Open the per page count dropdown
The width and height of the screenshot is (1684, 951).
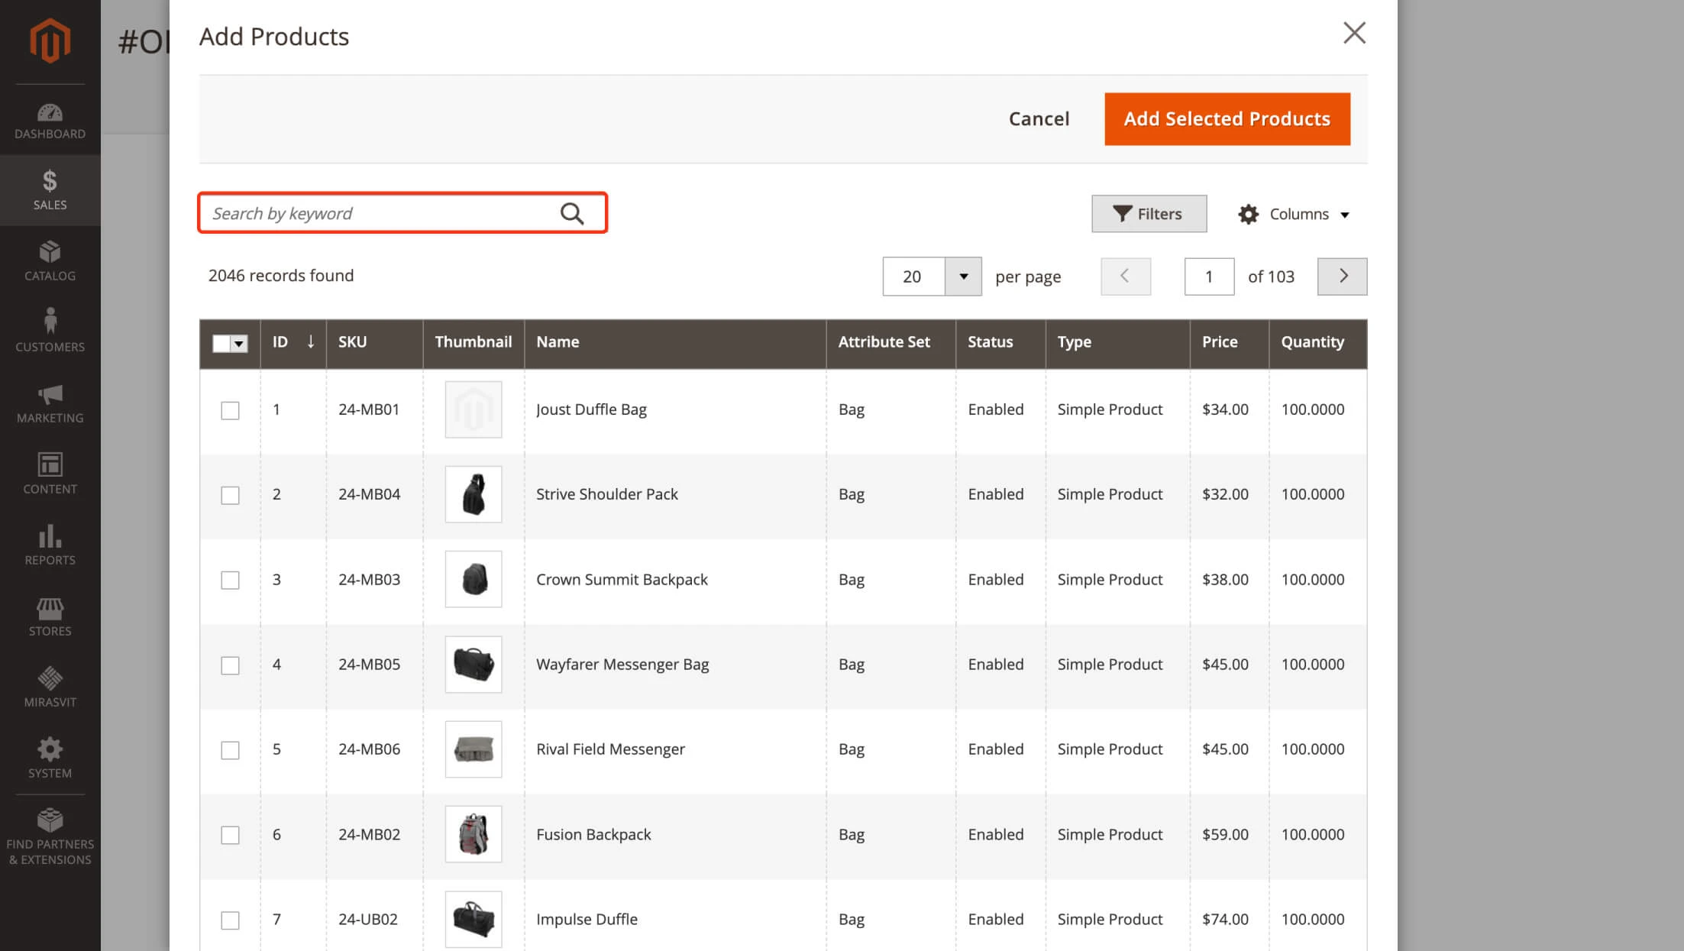click(x=963, y=277)
